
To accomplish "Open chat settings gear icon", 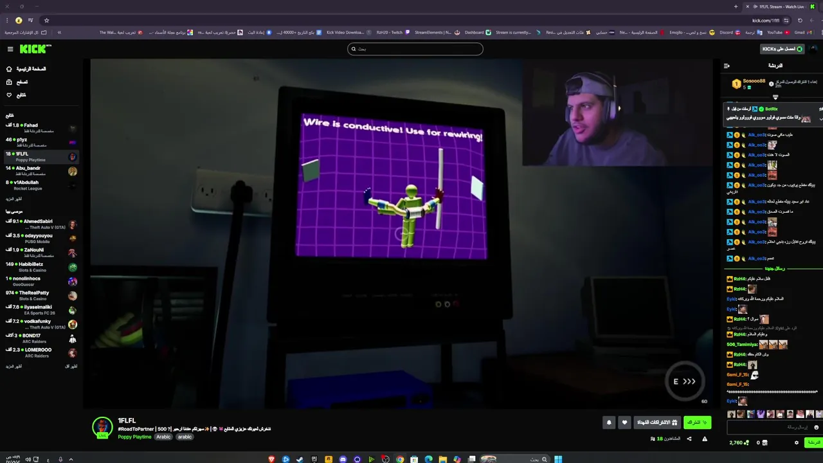I will (x=797, y=442).
